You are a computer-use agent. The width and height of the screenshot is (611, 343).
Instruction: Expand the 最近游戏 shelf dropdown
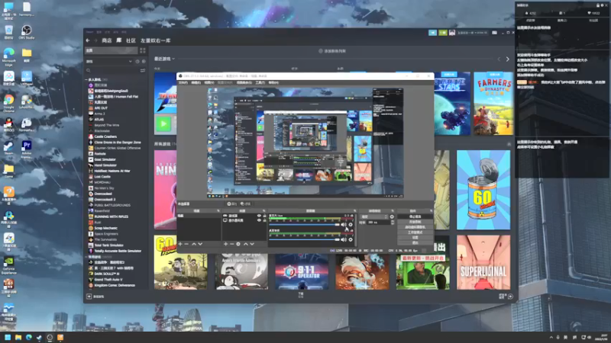[x=173, y=59]
